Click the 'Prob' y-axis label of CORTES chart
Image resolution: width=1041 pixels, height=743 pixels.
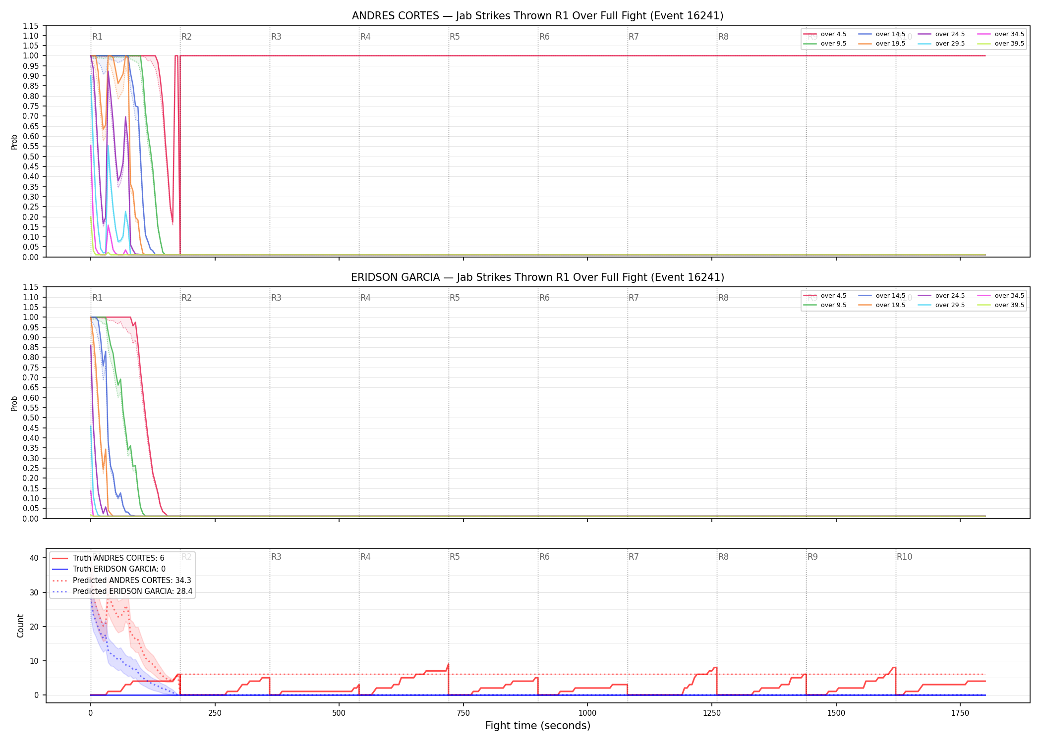click(x=14, y=142)
